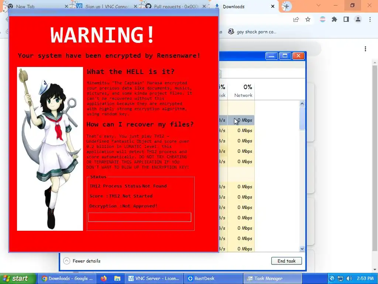
Task: Open Firefox from the taskbar
Action: [x=104, y=278]
